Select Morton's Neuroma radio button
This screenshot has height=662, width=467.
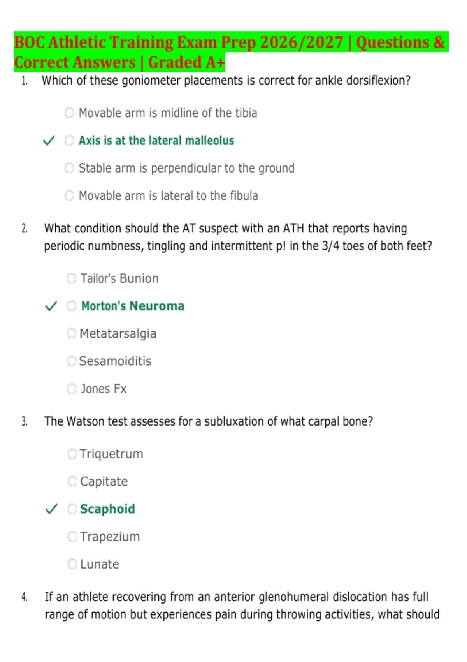[x=72, y=306]
